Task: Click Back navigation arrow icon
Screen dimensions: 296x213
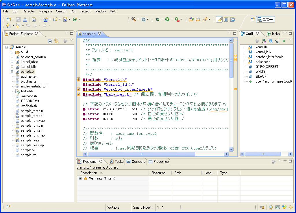Action: [35, 26]
